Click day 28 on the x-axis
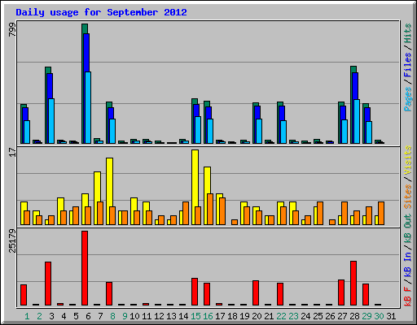Image resolution: width=417 pixels, height=325 pixels. tap(354, 316)
